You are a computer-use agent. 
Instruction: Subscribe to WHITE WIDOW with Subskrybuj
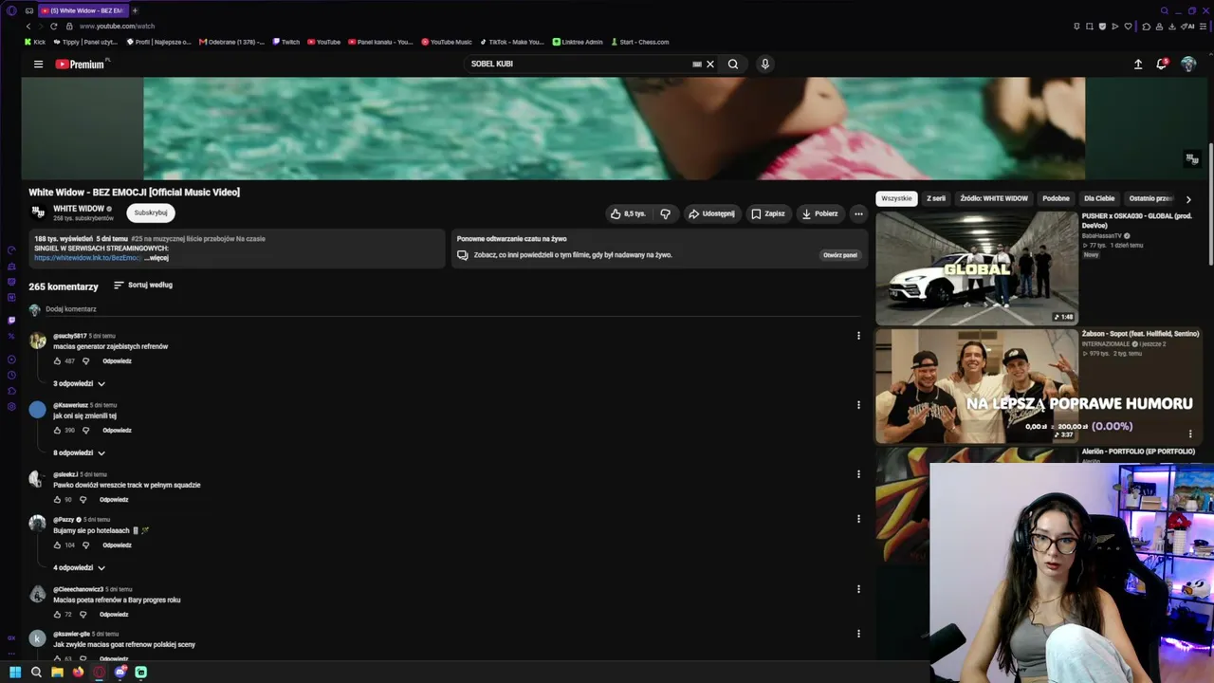(151, 213)
